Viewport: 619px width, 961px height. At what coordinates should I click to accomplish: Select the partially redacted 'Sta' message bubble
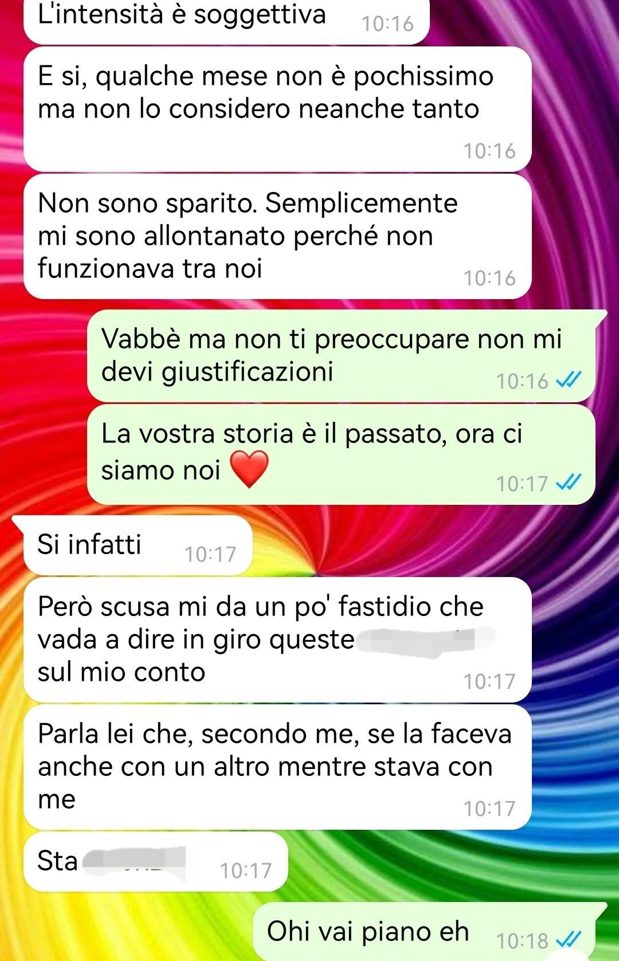[x=155, y=861]
